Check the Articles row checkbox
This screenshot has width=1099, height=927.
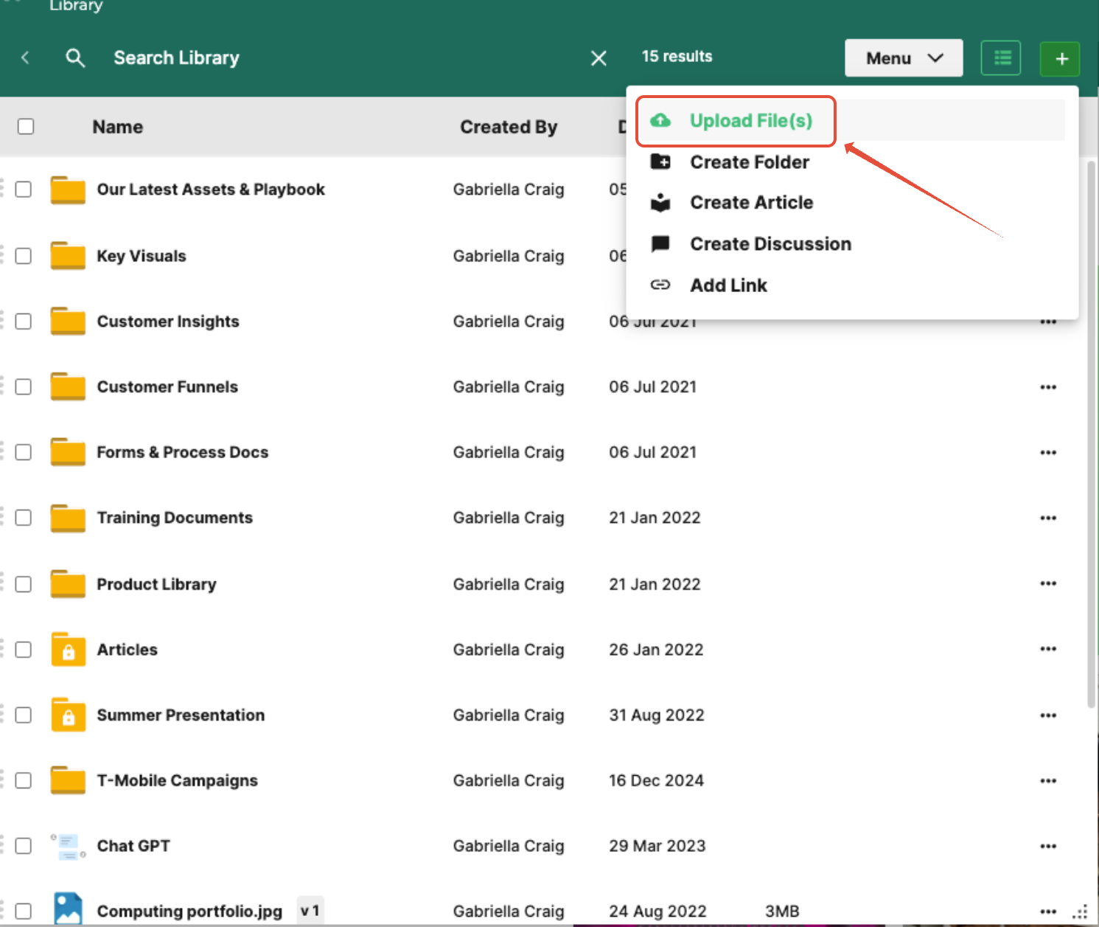pyautogui.click(x=24, y=650)
